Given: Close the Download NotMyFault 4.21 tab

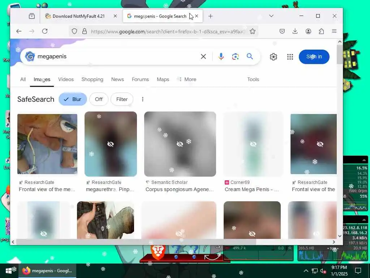Looking at the screenshot, I should (x=115, y=16).
